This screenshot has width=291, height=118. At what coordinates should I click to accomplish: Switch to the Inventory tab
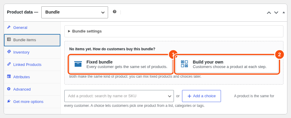[x=32, y=52]
